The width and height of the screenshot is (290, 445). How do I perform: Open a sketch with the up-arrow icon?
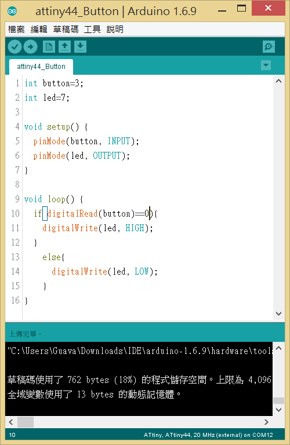coord(65,47)
